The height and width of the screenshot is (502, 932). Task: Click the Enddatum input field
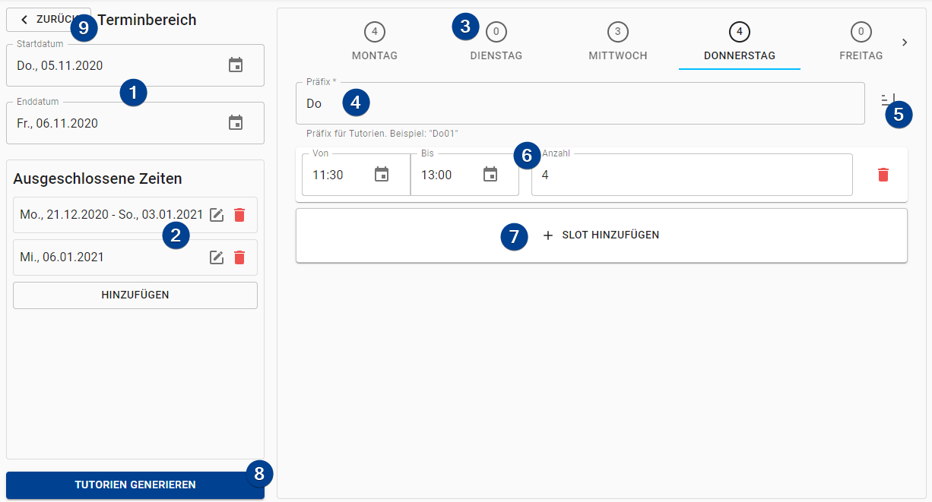coord(135,123)
